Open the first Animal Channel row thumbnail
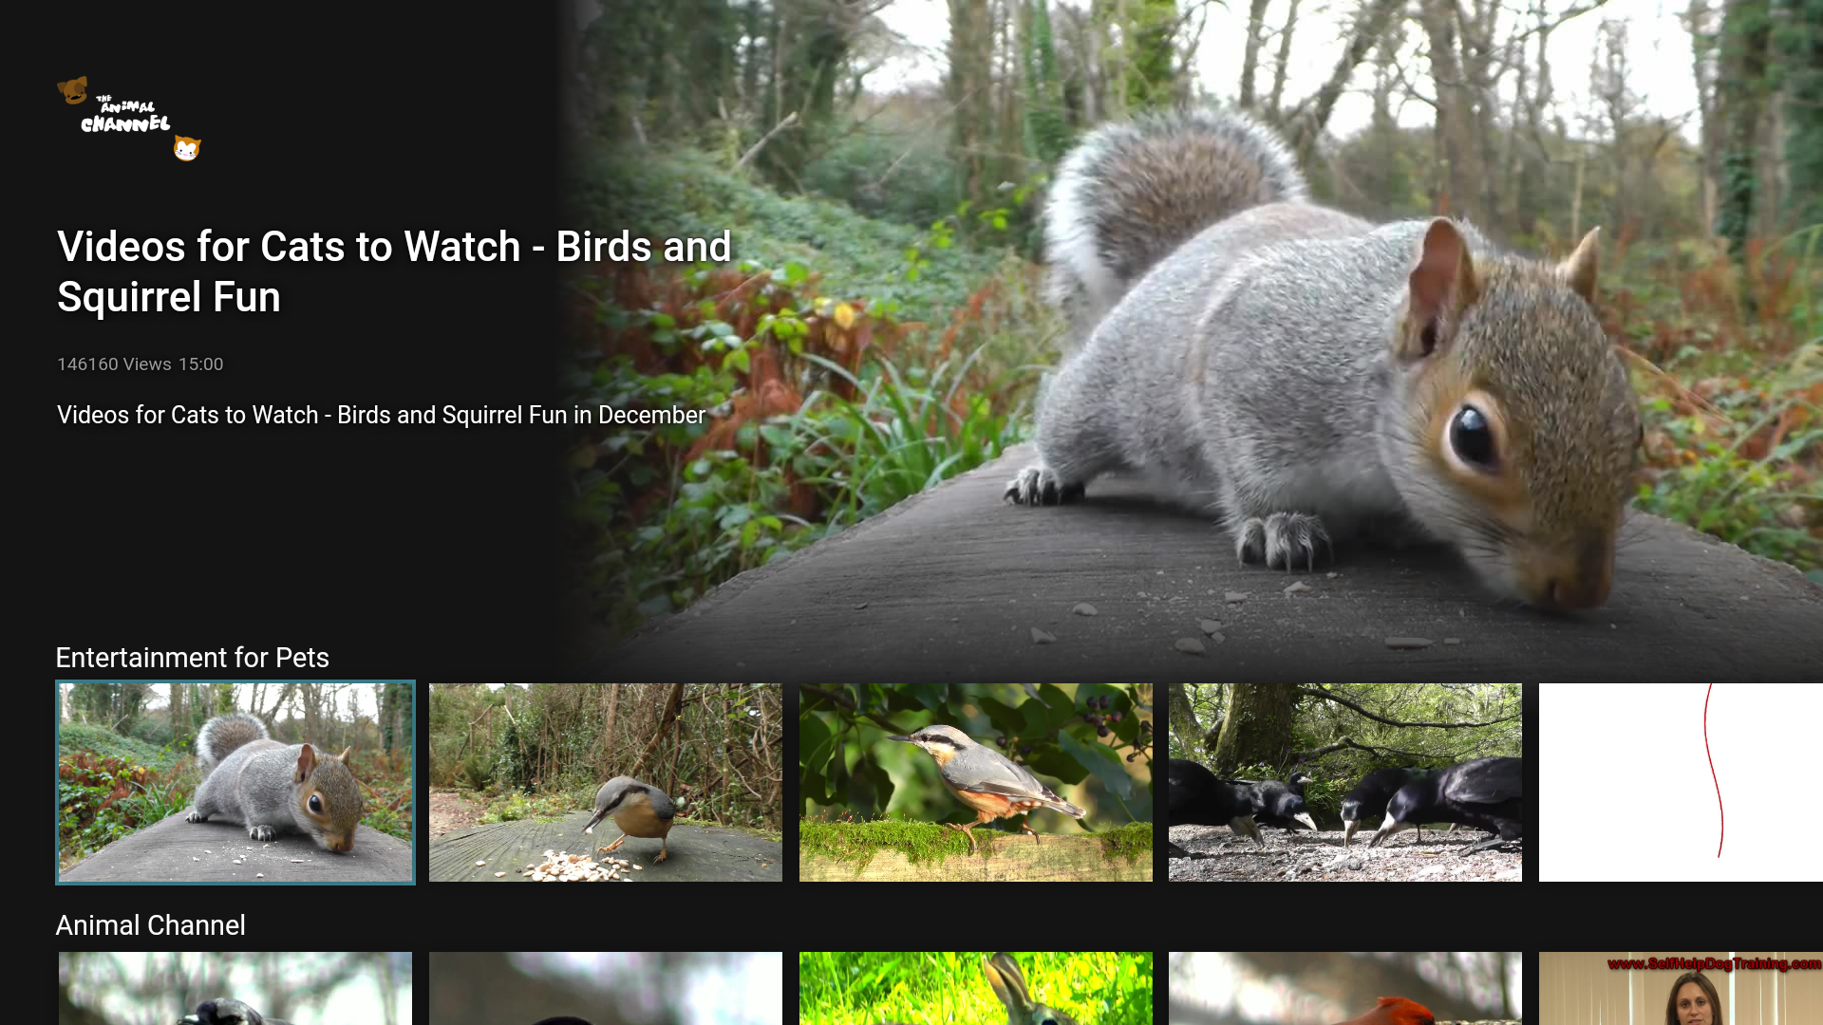The image size is (1823, 1025). coord(235,988)
